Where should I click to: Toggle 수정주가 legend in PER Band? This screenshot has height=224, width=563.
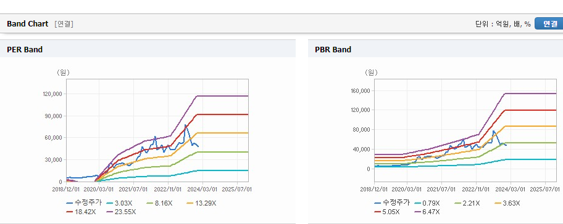tap(84, 203)
